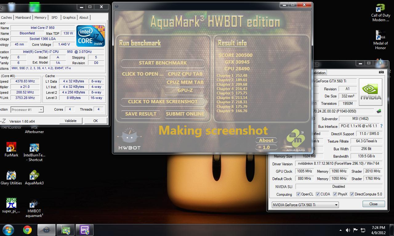Toggle the PhysX checkbox
Screen dimensions: 394x236
335,194
